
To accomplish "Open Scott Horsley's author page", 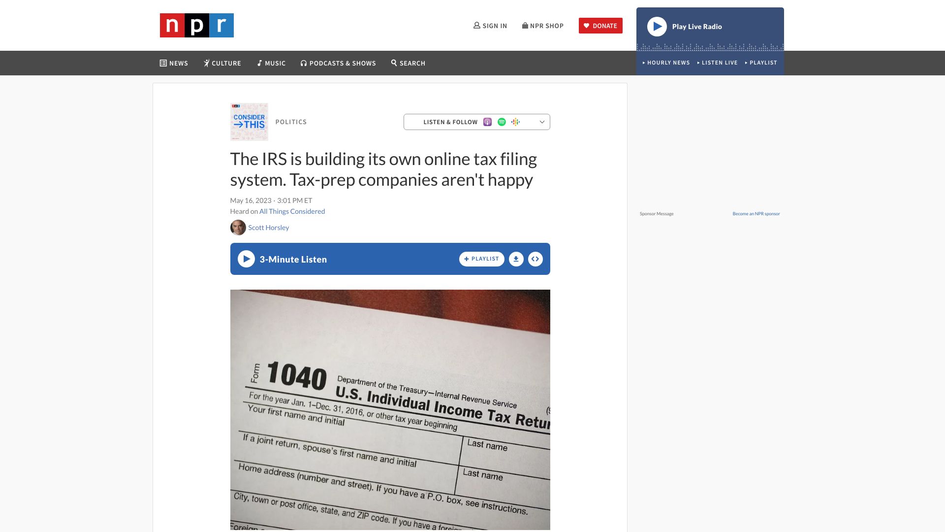I will [268, 228].
